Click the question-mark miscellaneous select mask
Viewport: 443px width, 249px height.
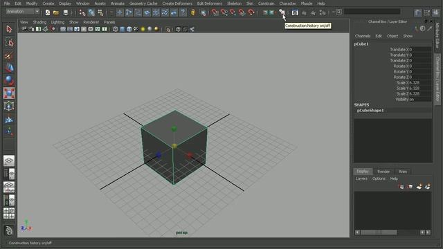[x=183, y=12]
